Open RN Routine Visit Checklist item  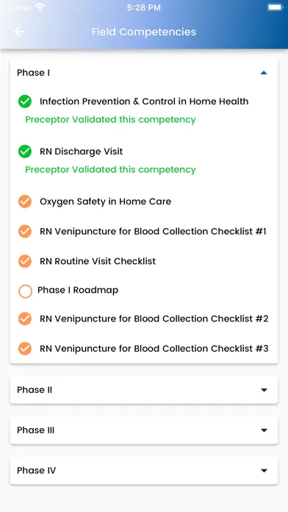pyautogui.click(x=98, y=261)
